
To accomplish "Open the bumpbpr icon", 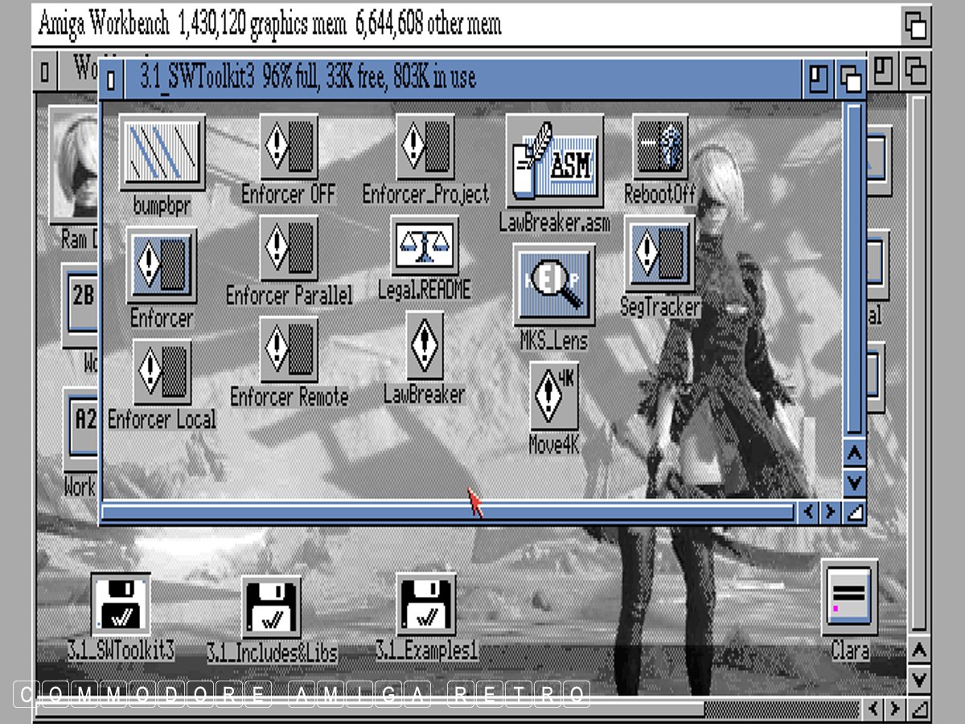I will (x=162, y=153).
